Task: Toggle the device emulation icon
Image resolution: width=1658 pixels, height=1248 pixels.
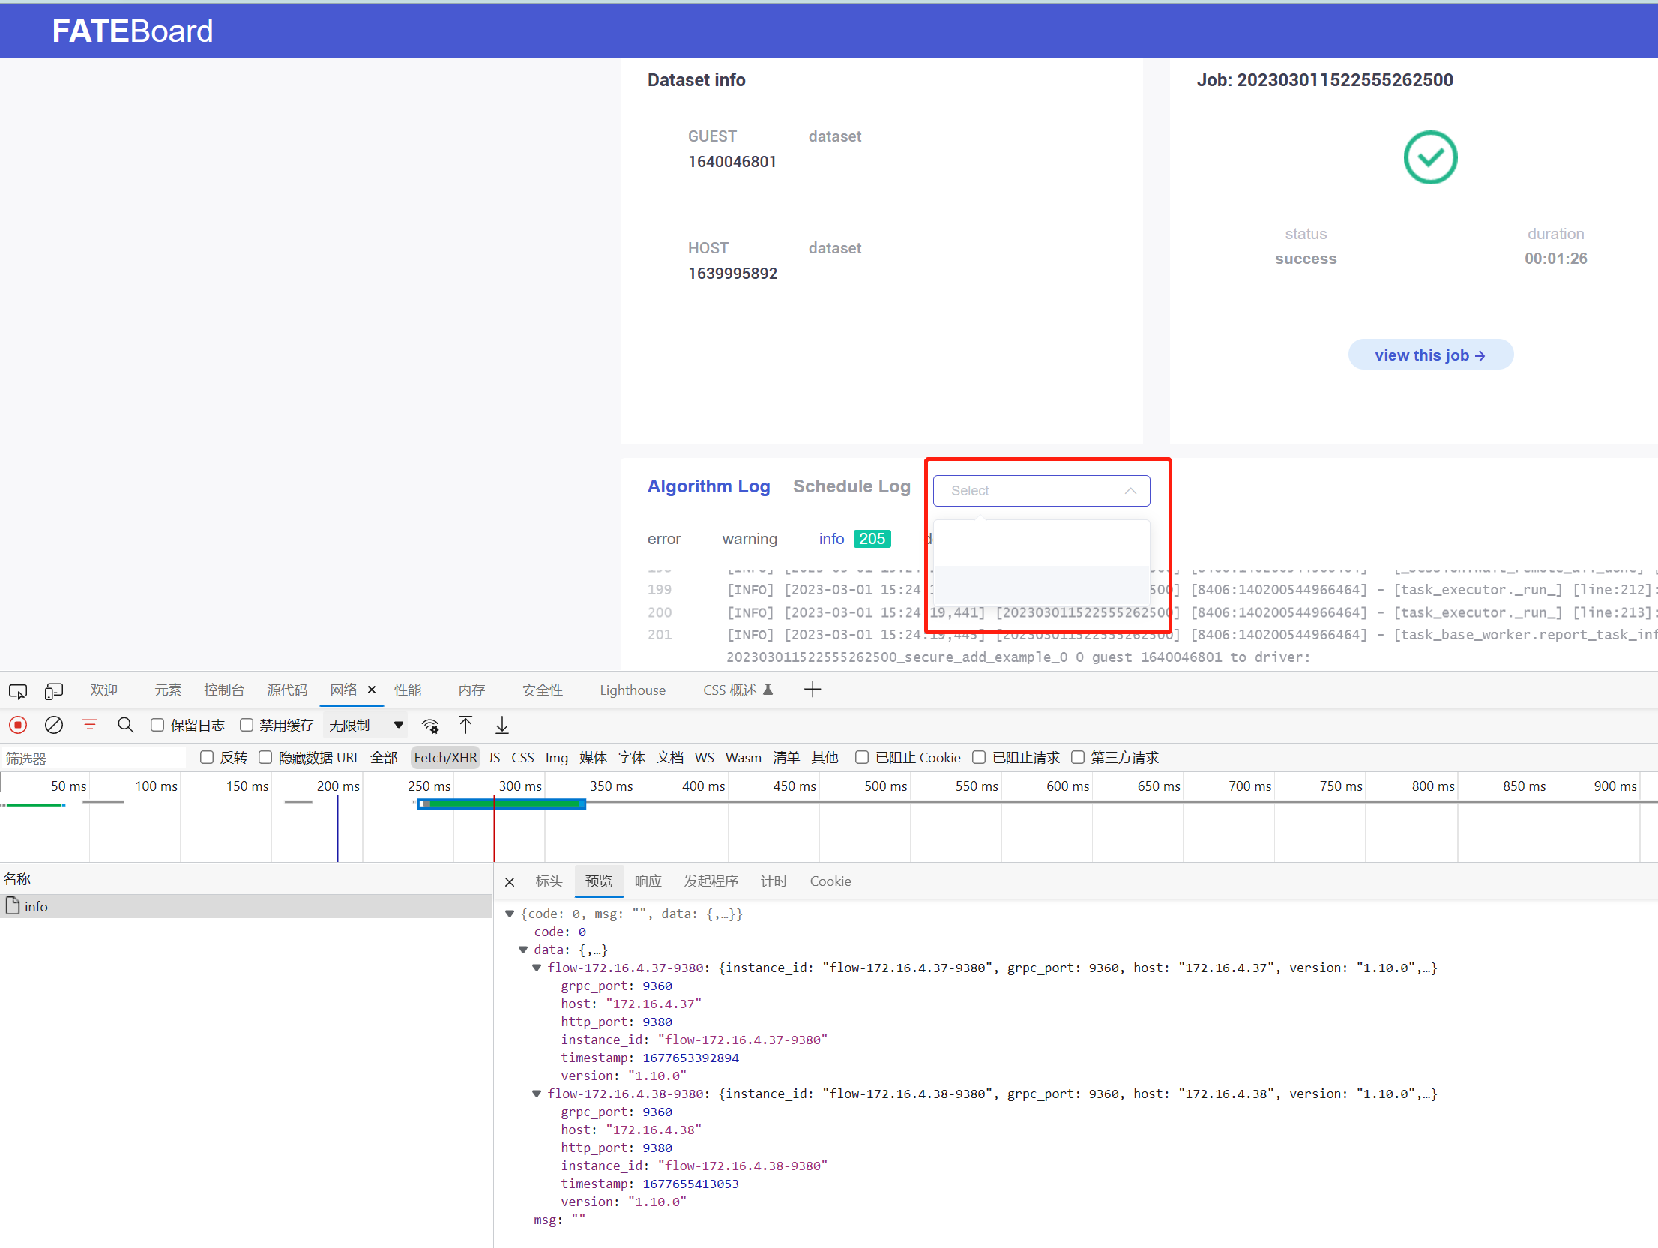Action: (x=54, y=690)
